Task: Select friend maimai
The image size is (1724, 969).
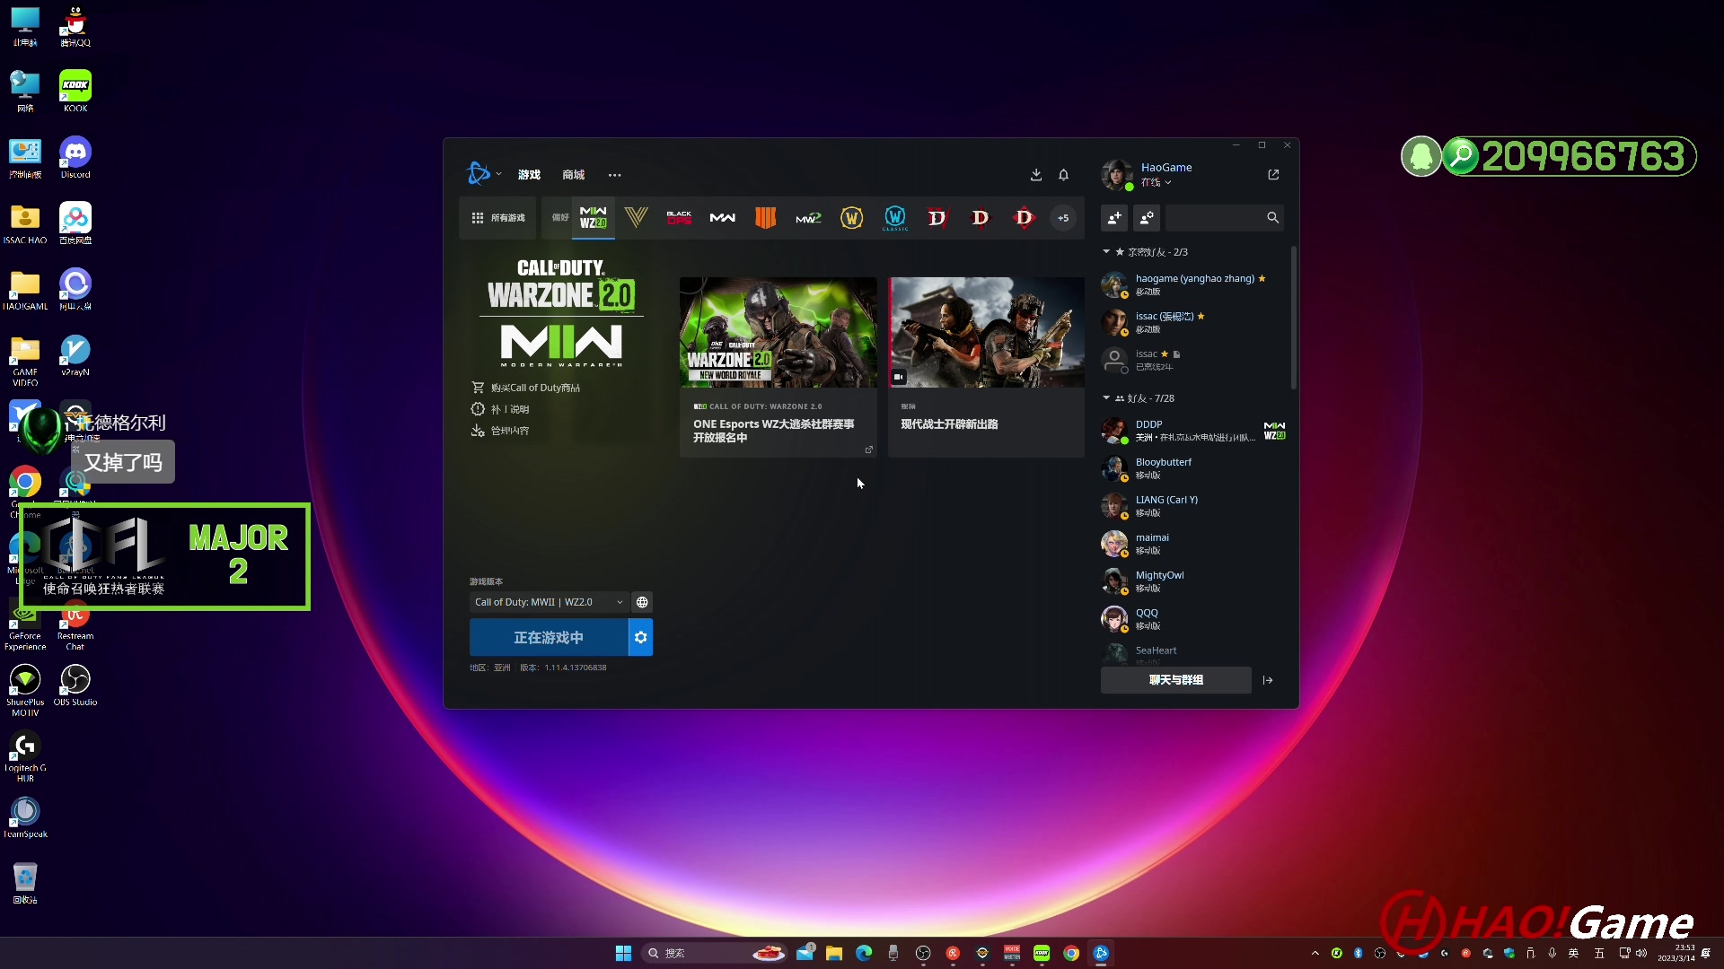Action: pos(1194,544)
